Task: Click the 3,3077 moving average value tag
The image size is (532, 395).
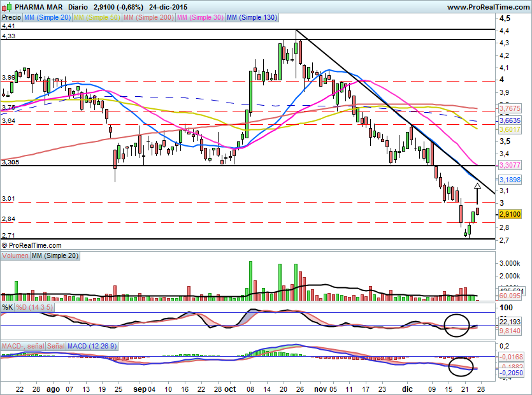Action: point(510,165)
